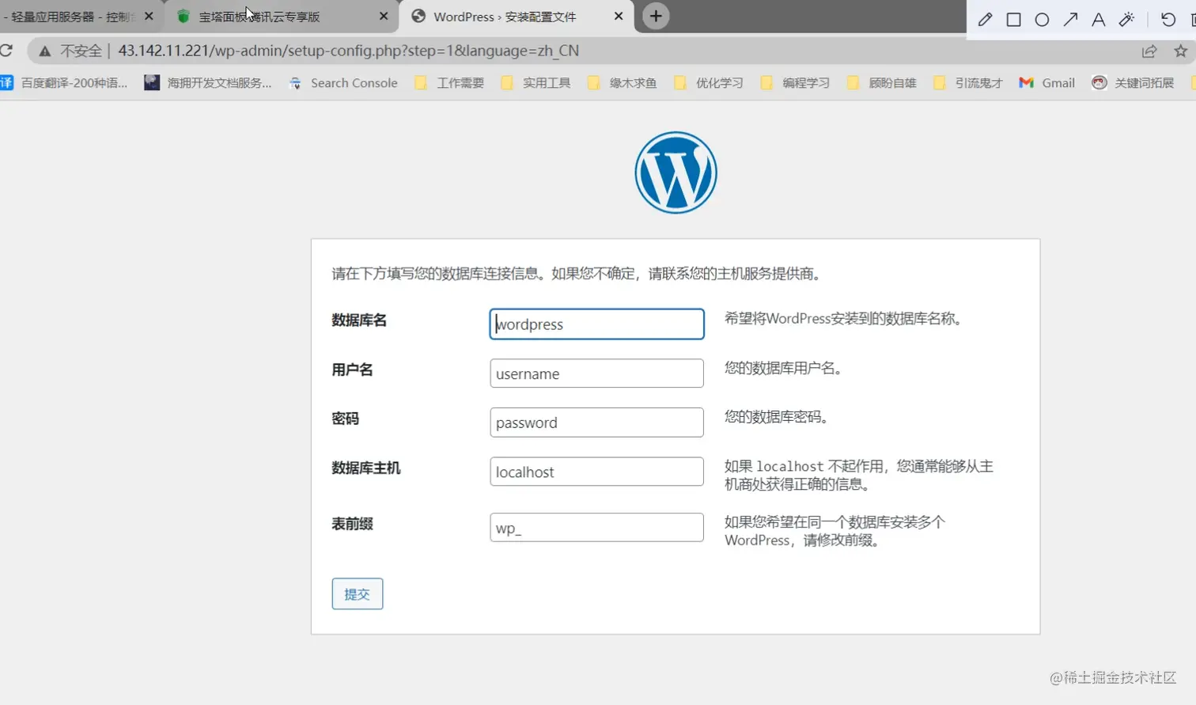Focus the 密码 input field
Image resolution: width=1196 pixels, height=705 pixels.
pos(596,423)
